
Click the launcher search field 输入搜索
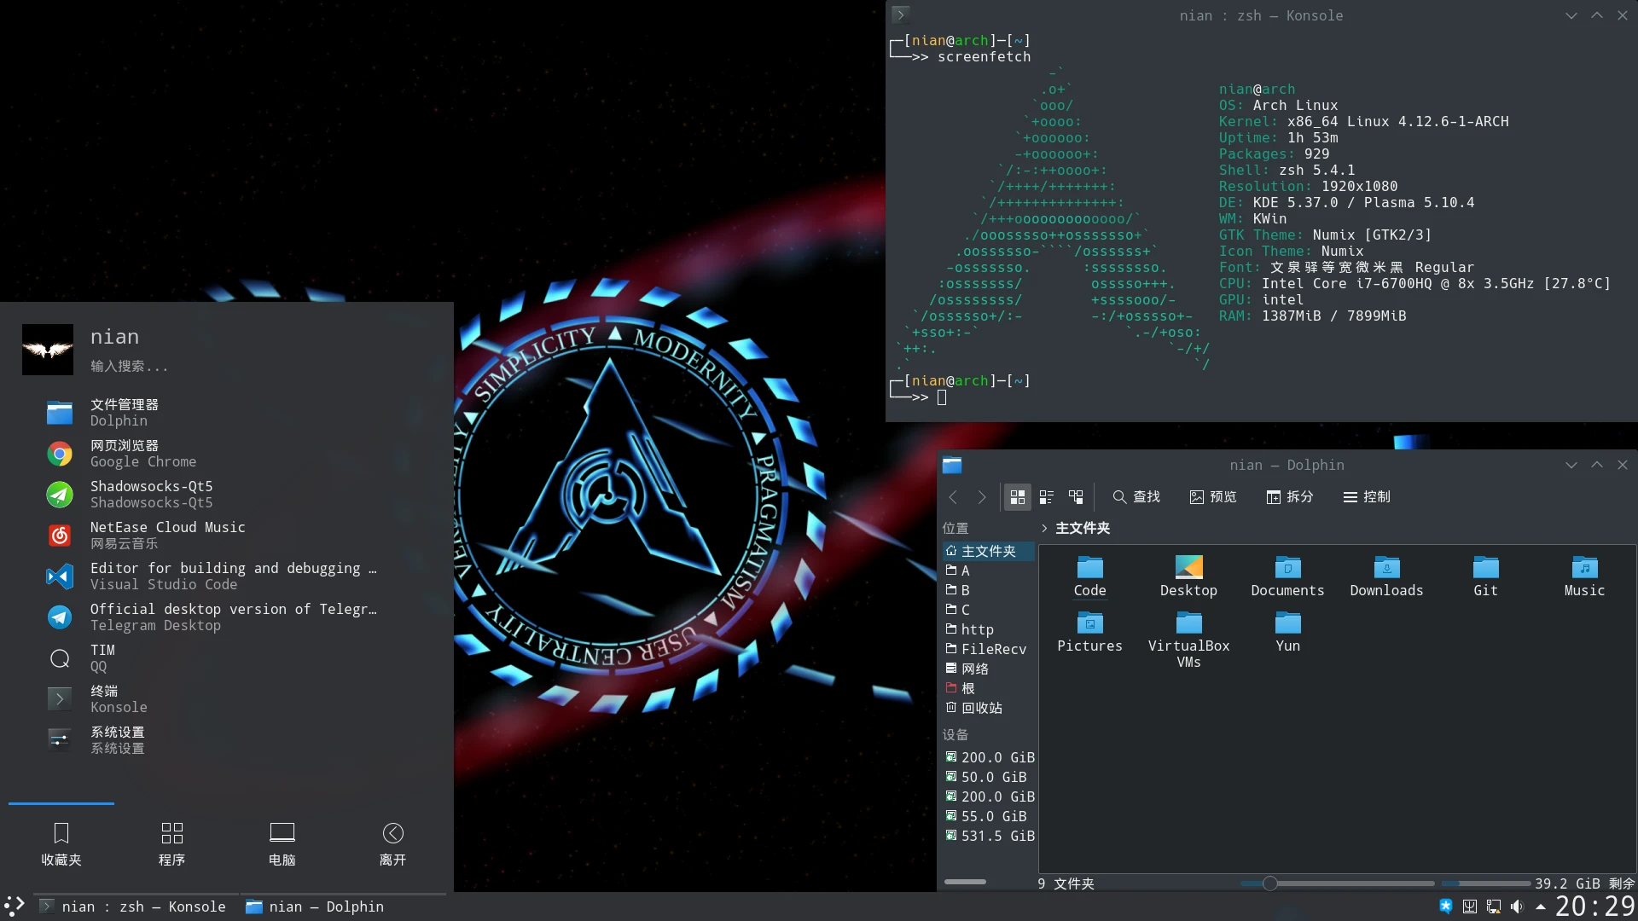click(130, 367)
